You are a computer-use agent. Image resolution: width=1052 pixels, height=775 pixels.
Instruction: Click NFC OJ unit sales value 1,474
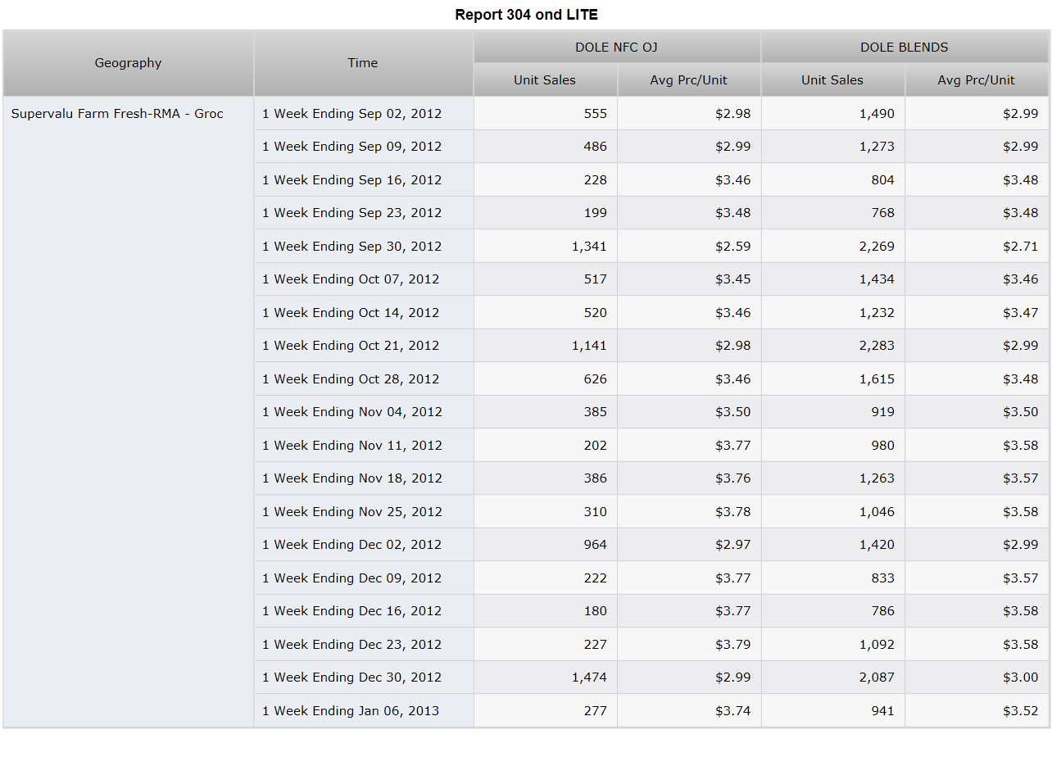coord(590,678)
